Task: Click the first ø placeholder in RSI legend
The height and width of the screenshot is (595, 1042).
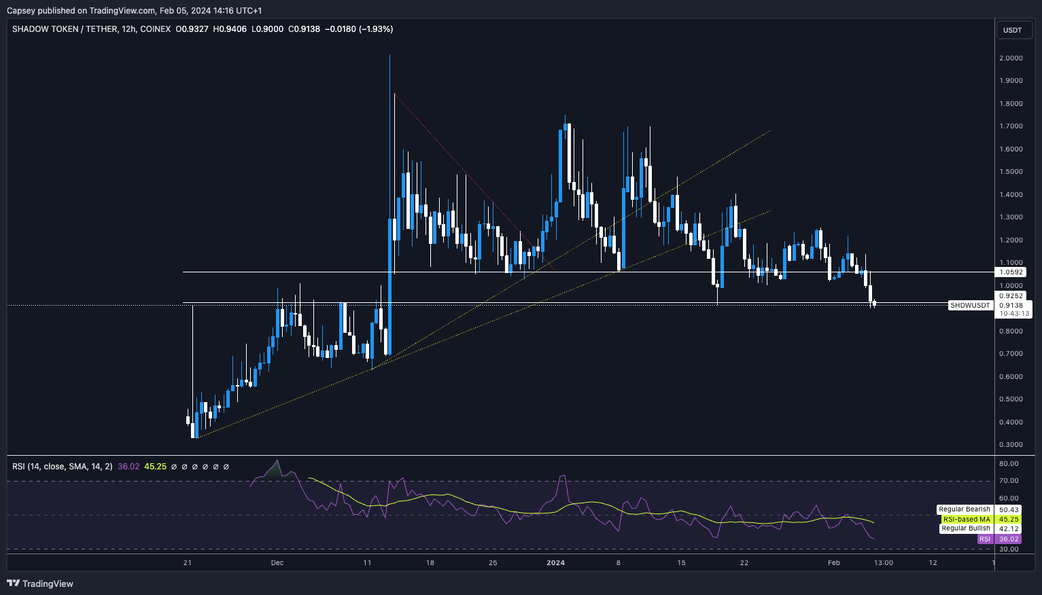Action: [x=174, y=467]
